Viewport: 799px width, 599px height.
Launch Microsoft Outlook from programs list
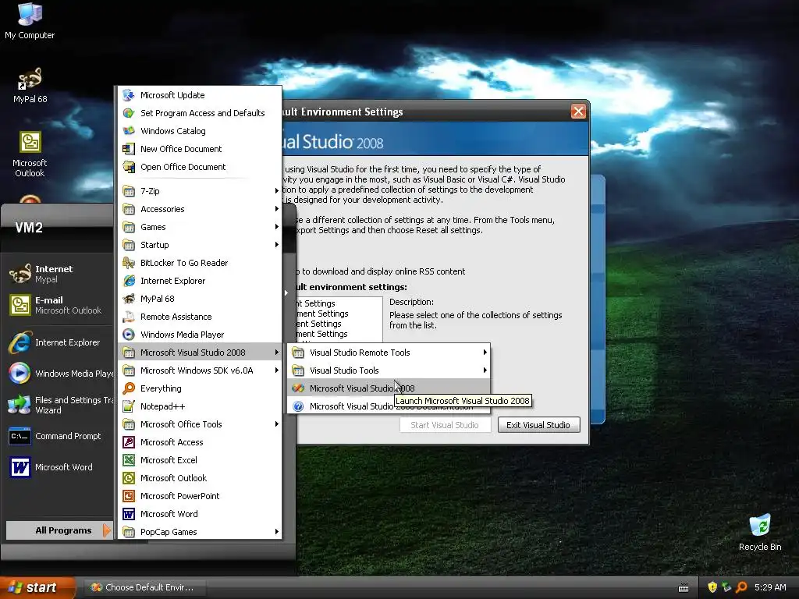[x=200, y=478]
